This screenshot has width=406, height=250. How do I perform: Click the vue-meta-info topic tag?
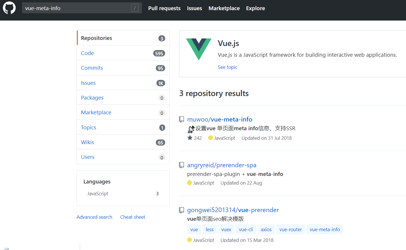[x=325, y=229]
